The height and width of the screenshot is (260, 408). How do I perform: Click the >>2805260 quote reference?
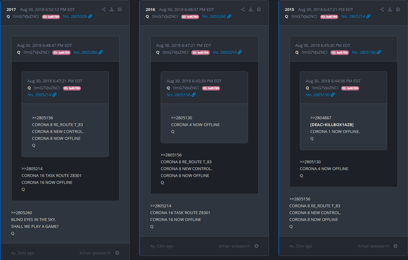point(22,213)
